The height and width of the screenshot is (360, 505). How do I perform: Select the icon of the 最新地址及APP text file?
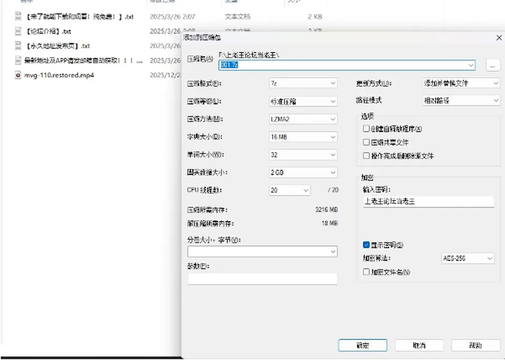[x=18, y=61]
